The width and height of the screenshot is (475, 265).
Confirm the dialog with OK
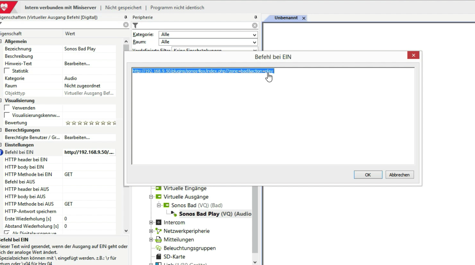pos(368,175)
